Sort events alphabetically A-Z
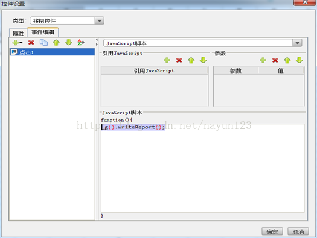The height and width of the screenshot is (238, 317). pos(81,43)
